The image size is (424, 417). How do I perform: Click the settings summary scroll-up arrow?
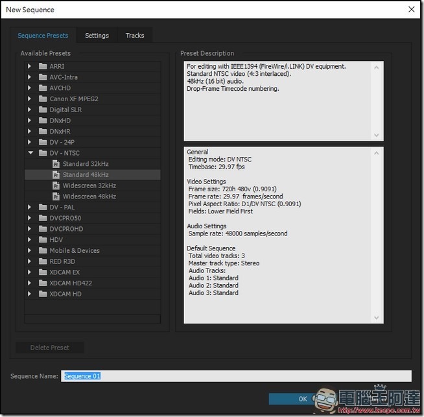tap(377, 153)
